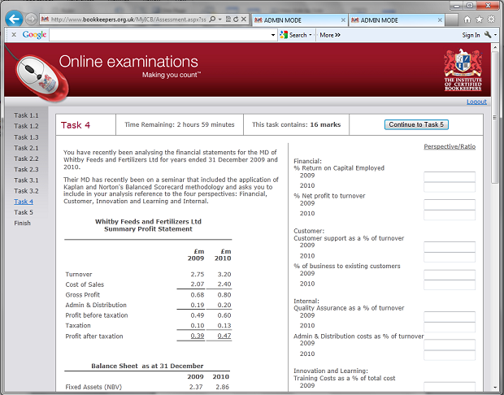This screenshot has width=504, height=395.
Task: Select Finish in the sidebar
Action: tap(22, 223)
